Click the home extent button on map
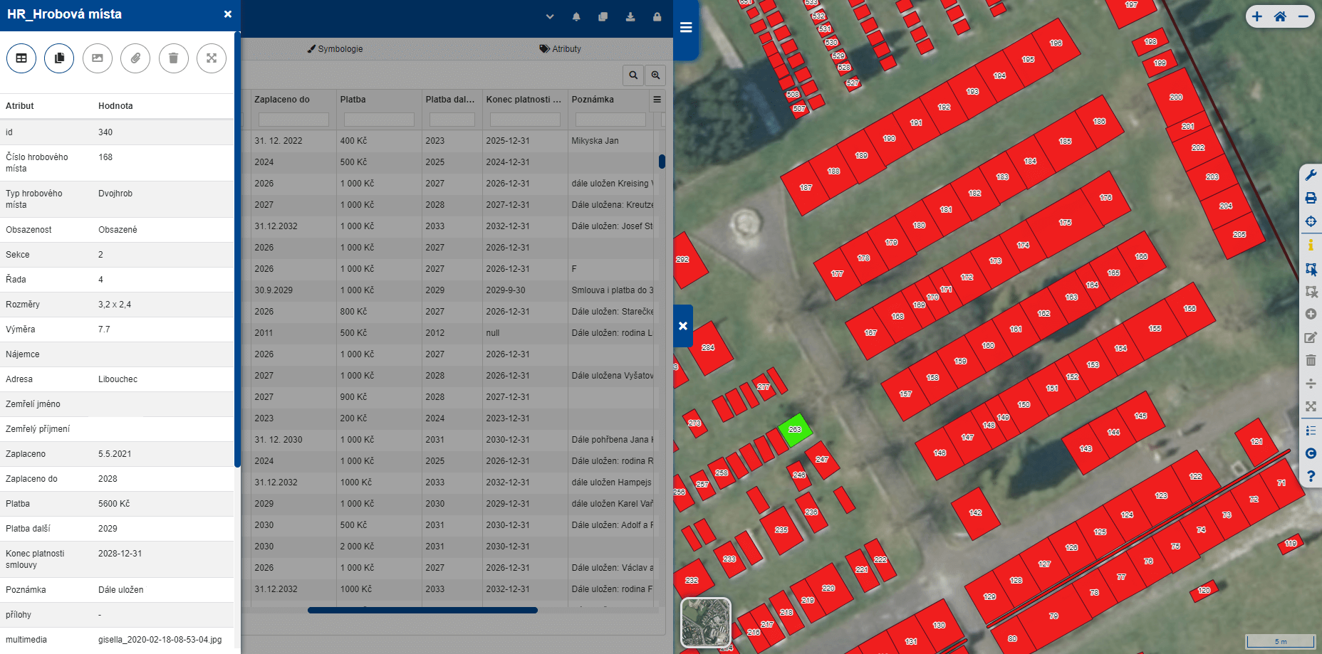Image resolution: width=1322 pixels, height=654 pixels. click(x=1280, y=17)
